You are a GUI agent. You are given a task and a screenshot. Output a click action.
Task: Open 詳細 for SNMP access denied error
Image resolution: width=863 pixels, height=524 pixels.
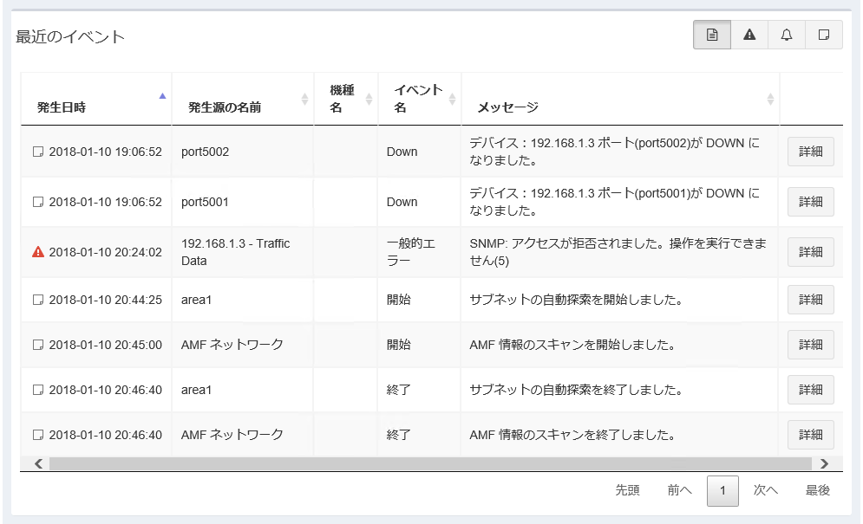(x=810, y=252)
